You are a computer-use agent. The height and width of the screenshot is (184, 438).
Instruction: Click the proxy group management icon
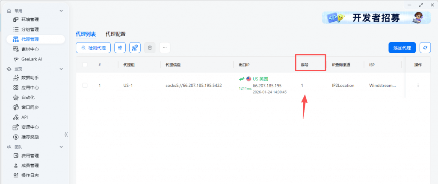click(x=135, y=48)
